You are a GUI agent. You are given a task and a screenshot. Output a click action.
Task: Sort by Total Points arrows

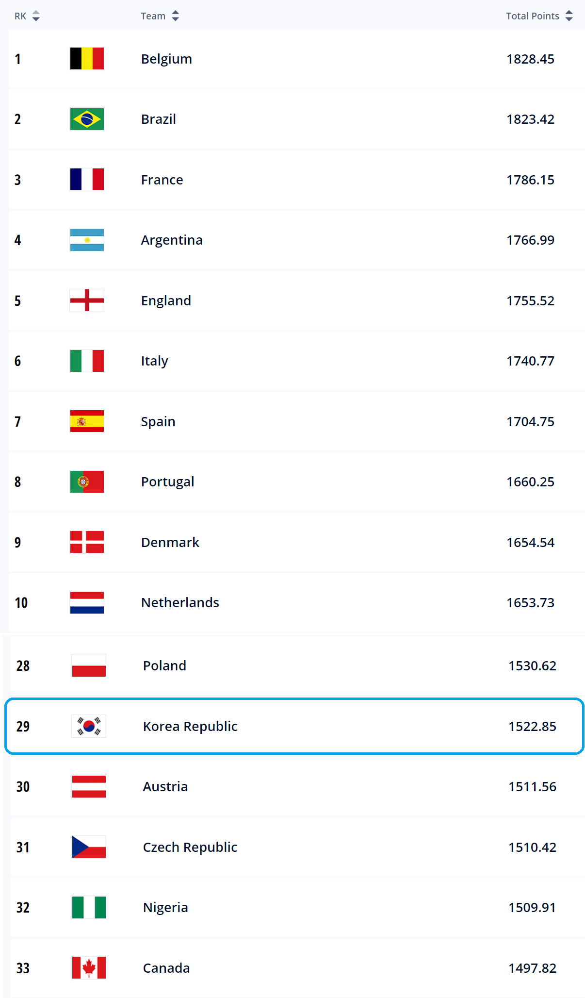click(x=569, y=16)
